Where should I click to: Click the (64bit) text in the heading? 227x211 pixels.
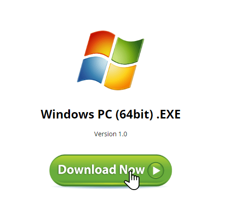[134, 114]
